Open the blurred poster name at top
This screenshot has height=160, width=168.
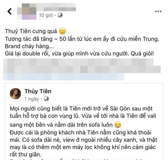56,7
